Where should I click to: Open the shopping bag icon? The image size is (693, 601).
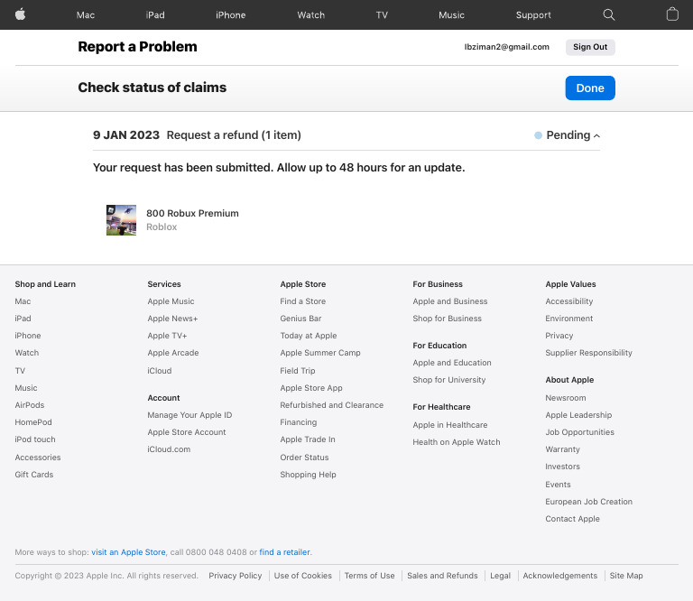tap(672, 14)
